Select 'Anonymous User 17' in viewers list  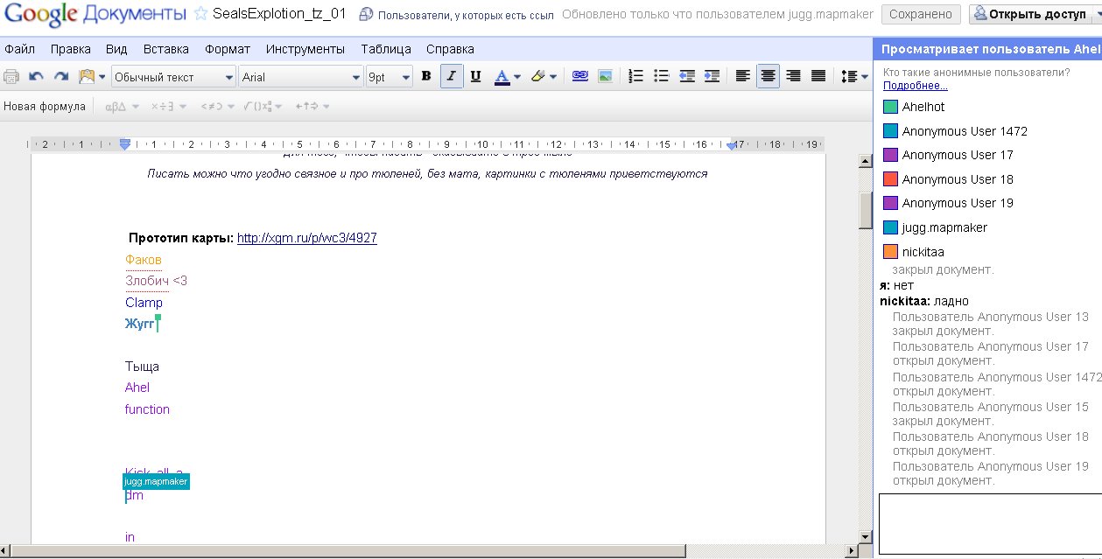(x=958, y=155)
